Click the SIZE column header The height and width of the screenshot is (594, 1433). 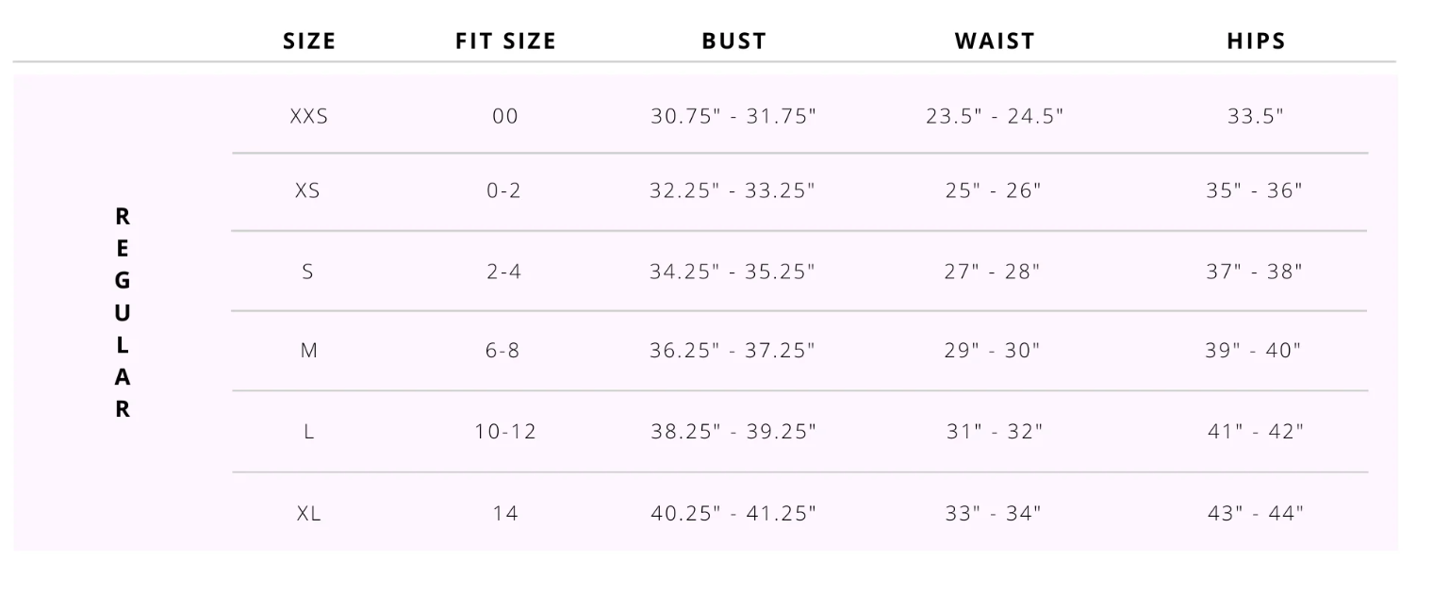[309, 41]
